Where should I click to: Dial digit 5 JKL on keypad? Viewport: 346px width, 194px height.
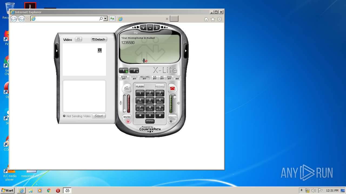tap(150, 101)
